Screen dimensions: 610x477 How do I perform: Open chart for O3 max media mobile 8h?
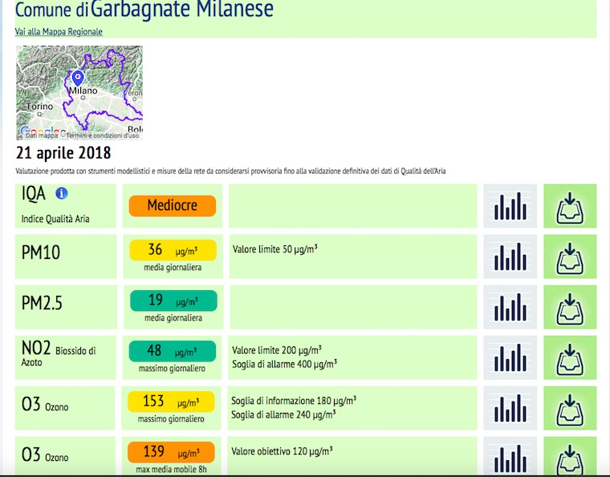pos(510,457)
